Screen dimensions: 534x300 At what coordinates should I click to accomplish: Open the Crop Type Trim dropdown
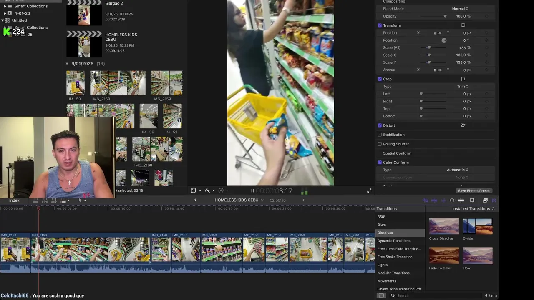click(x=462, y=87)
